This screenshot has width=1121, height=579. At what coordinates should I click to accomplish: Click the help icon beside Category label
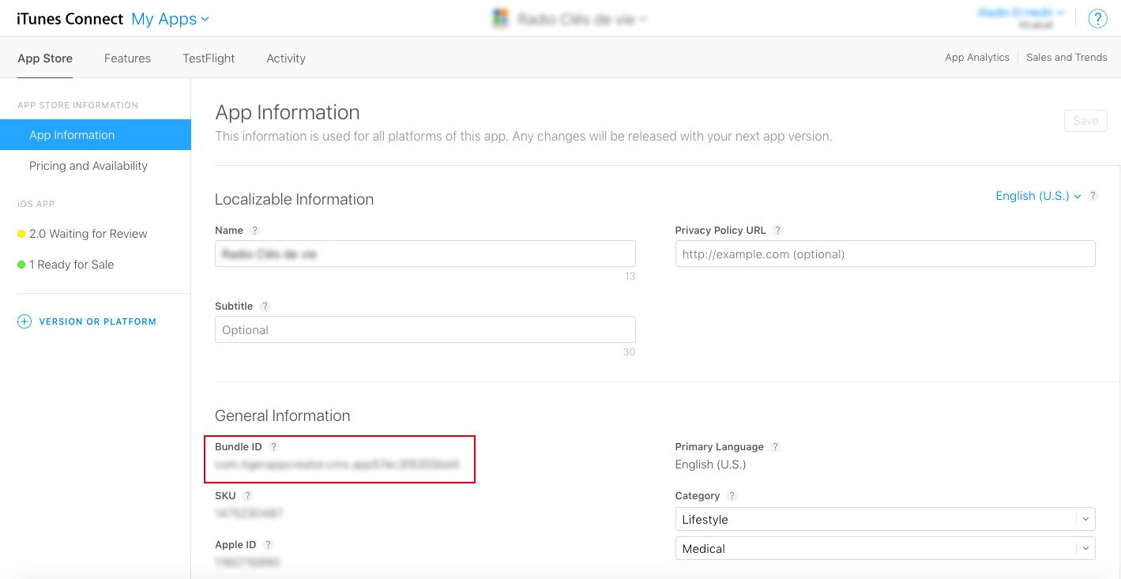(x=732, y=496)
